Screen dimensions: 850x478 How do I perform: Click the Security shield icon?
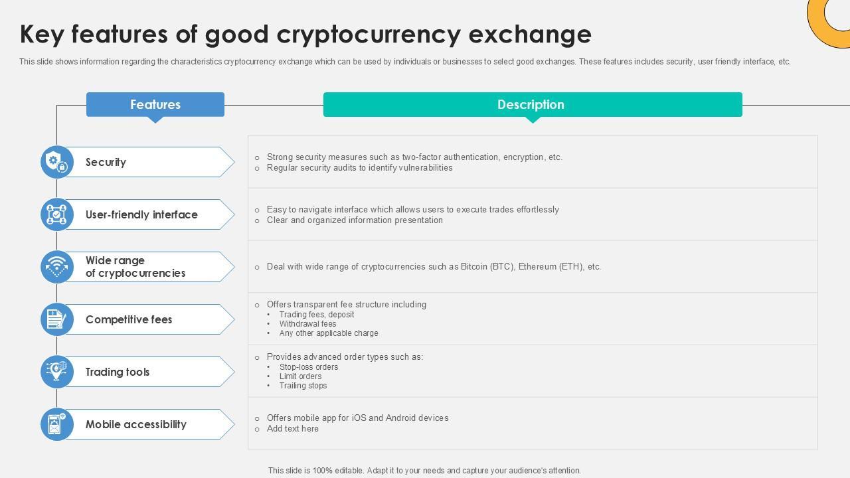pos(56,162)
